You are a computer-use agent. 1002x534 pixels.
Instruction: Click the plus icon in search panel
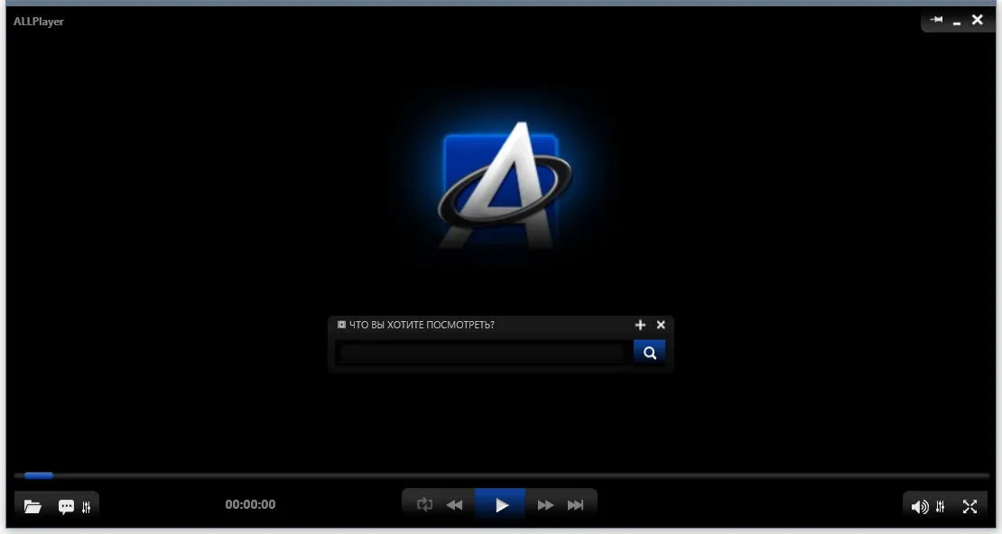(640, 325)
